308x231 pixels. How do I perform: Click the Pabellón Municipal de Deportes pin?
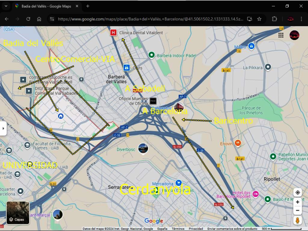273,157
